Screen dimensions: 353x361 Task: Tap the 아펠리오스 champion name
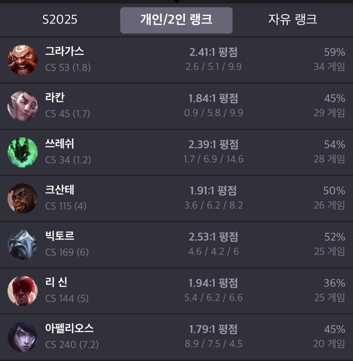pos(69,329)
